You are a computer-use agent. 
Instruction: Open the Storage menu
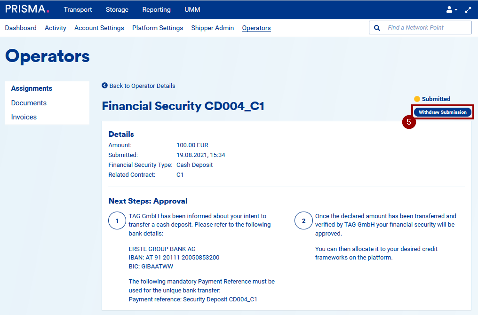pyautogui.click(x=117, y=9)
